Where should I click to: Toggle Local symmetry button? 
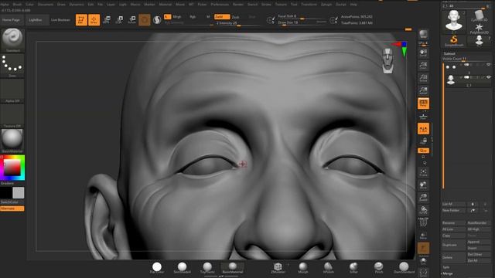tap(423, 129)
